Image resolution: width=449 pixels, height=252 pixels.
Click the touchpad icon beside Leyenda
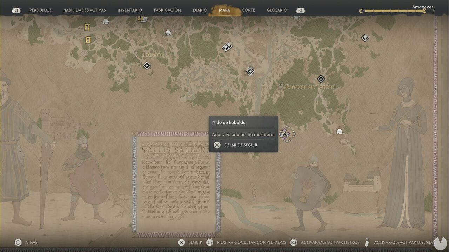[x=367, y=242]
